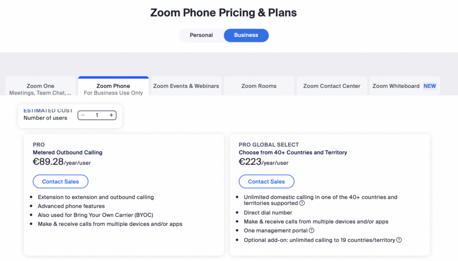Image resolution: width=458 pixels, height=261 pixels.
Task: Click help icon next to territories supported
Action: click(302, 203)
